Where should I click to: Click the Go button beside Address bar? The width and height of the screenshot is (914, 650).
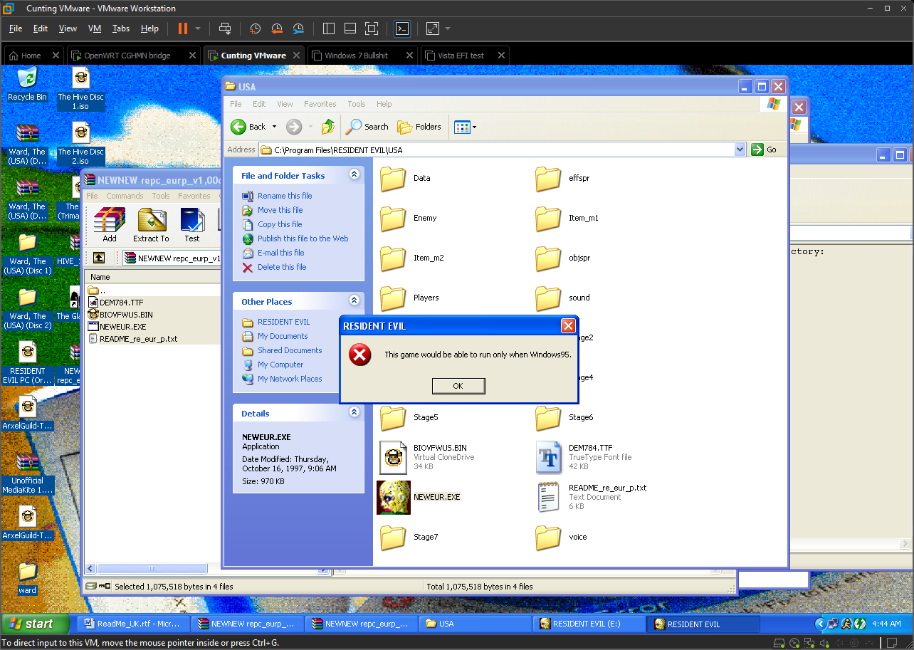coord(766,150)
